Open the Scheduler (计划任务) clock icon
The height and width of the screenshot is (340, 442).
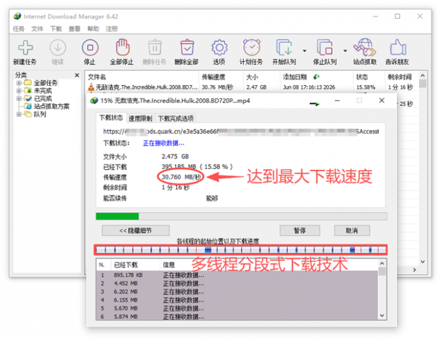point(252,47)
